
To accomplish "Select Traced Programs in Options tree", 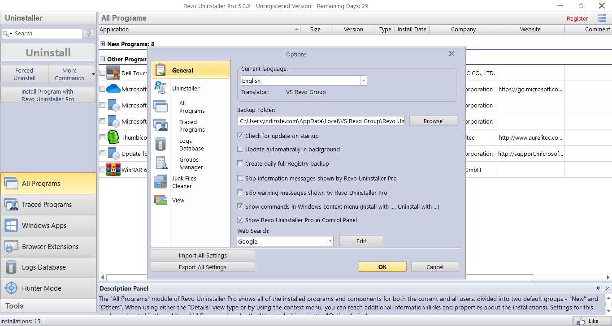I will coord(192,125).
